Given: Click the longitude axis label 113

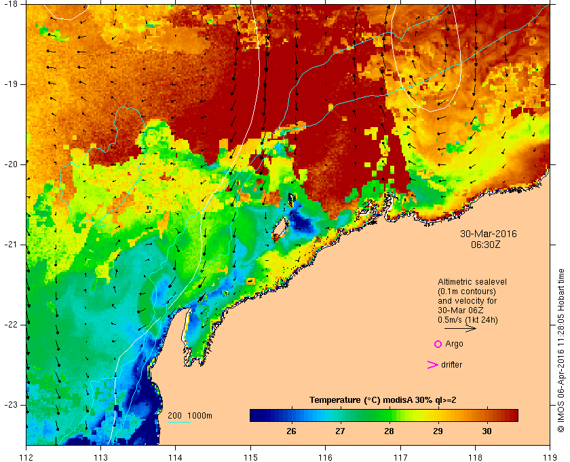Looking at the screenshot, I should click(x=100, y=457).
